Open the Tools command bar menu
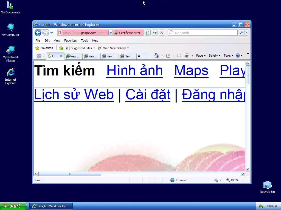The width and height of the screenshot is (281, 210). 228,56
